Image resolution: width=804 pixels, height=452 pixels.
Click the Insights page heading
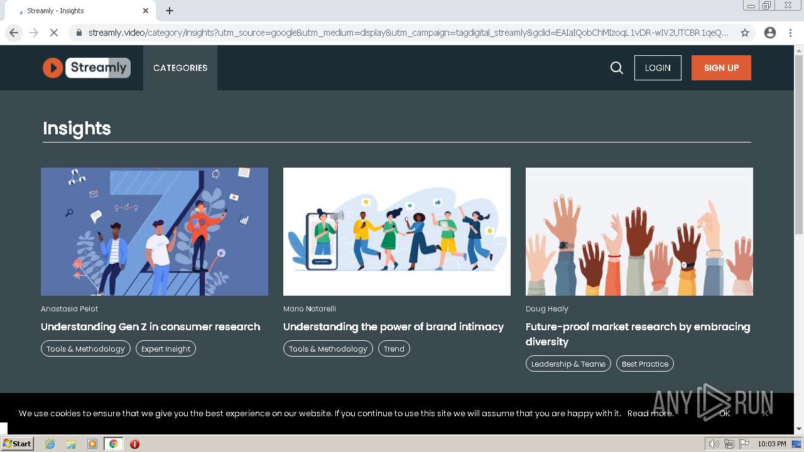click(77, 128)
